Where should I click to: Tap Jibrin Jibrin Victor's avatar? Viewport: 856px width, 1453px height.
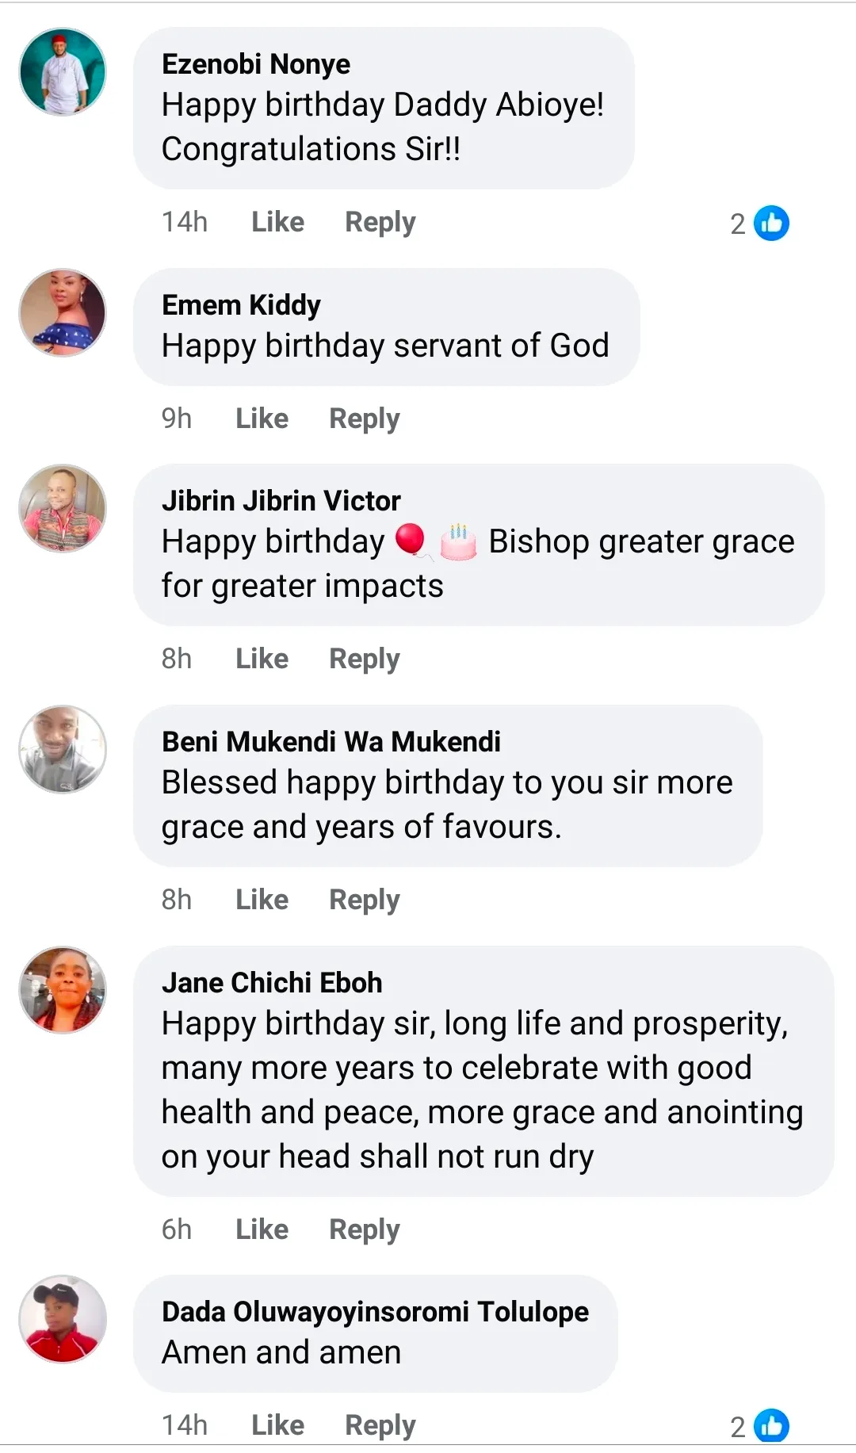63,508
